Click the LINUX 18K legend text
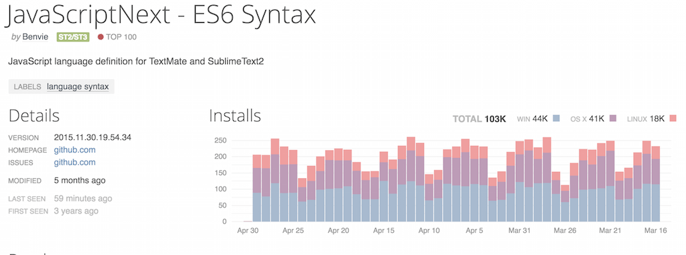 pos(646,118)
